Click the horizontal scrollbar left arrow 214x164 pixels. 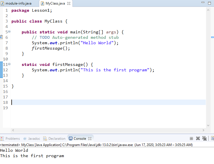tap(13, 130)
